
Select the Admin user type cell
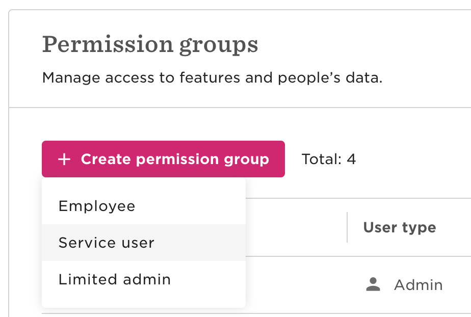pos(404,284)
